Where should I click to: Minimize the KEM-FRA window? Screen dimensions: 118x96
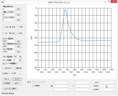pyautogui.click(x=105, y=2)
